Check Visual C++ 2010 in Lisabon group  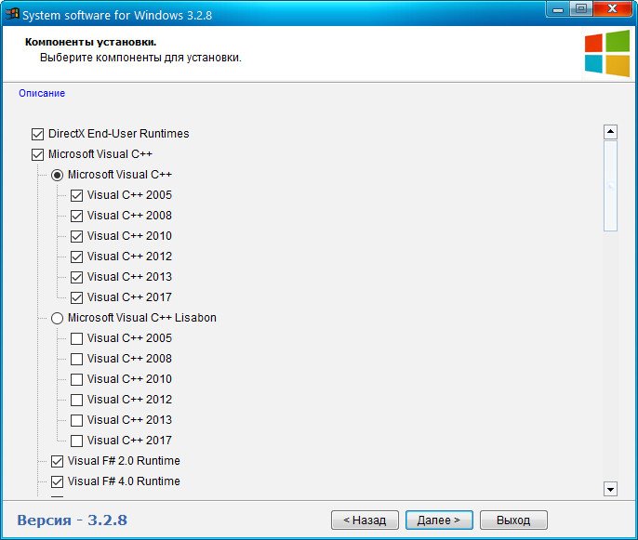(x=76, y=379)
